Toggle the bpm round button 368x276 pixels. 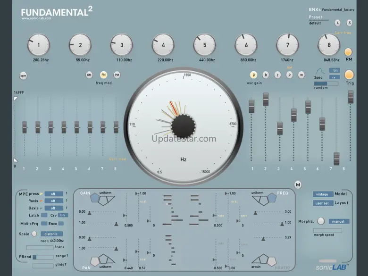[x=23, y=75]
